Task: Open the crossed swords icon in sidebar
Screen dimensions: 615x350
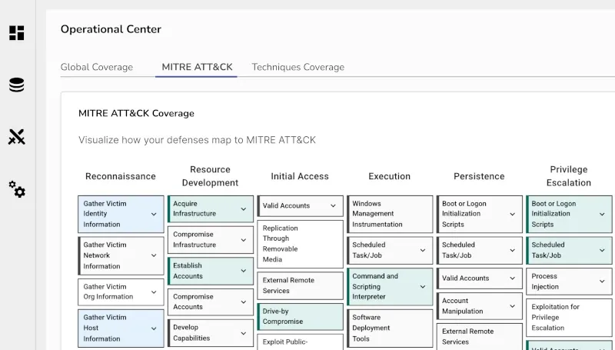Action: pos(16,137)
